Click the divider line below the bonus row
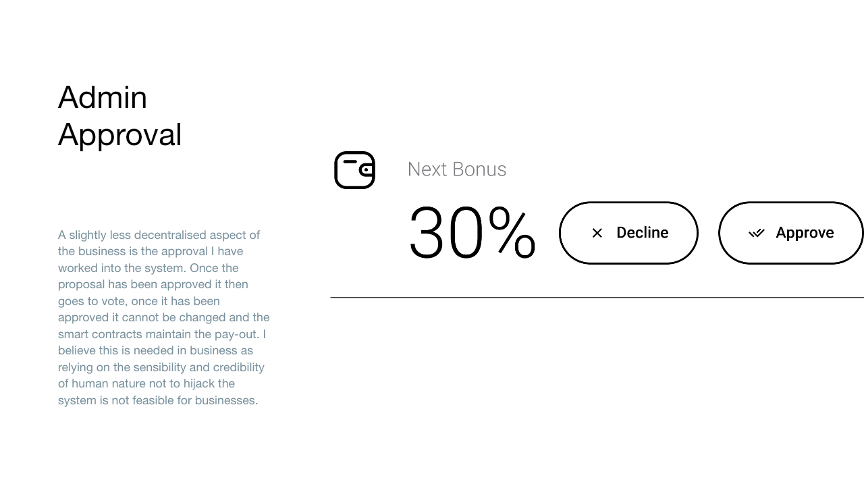Image resolution: width=864 pixels, height=486 pixels. (597, 297)
